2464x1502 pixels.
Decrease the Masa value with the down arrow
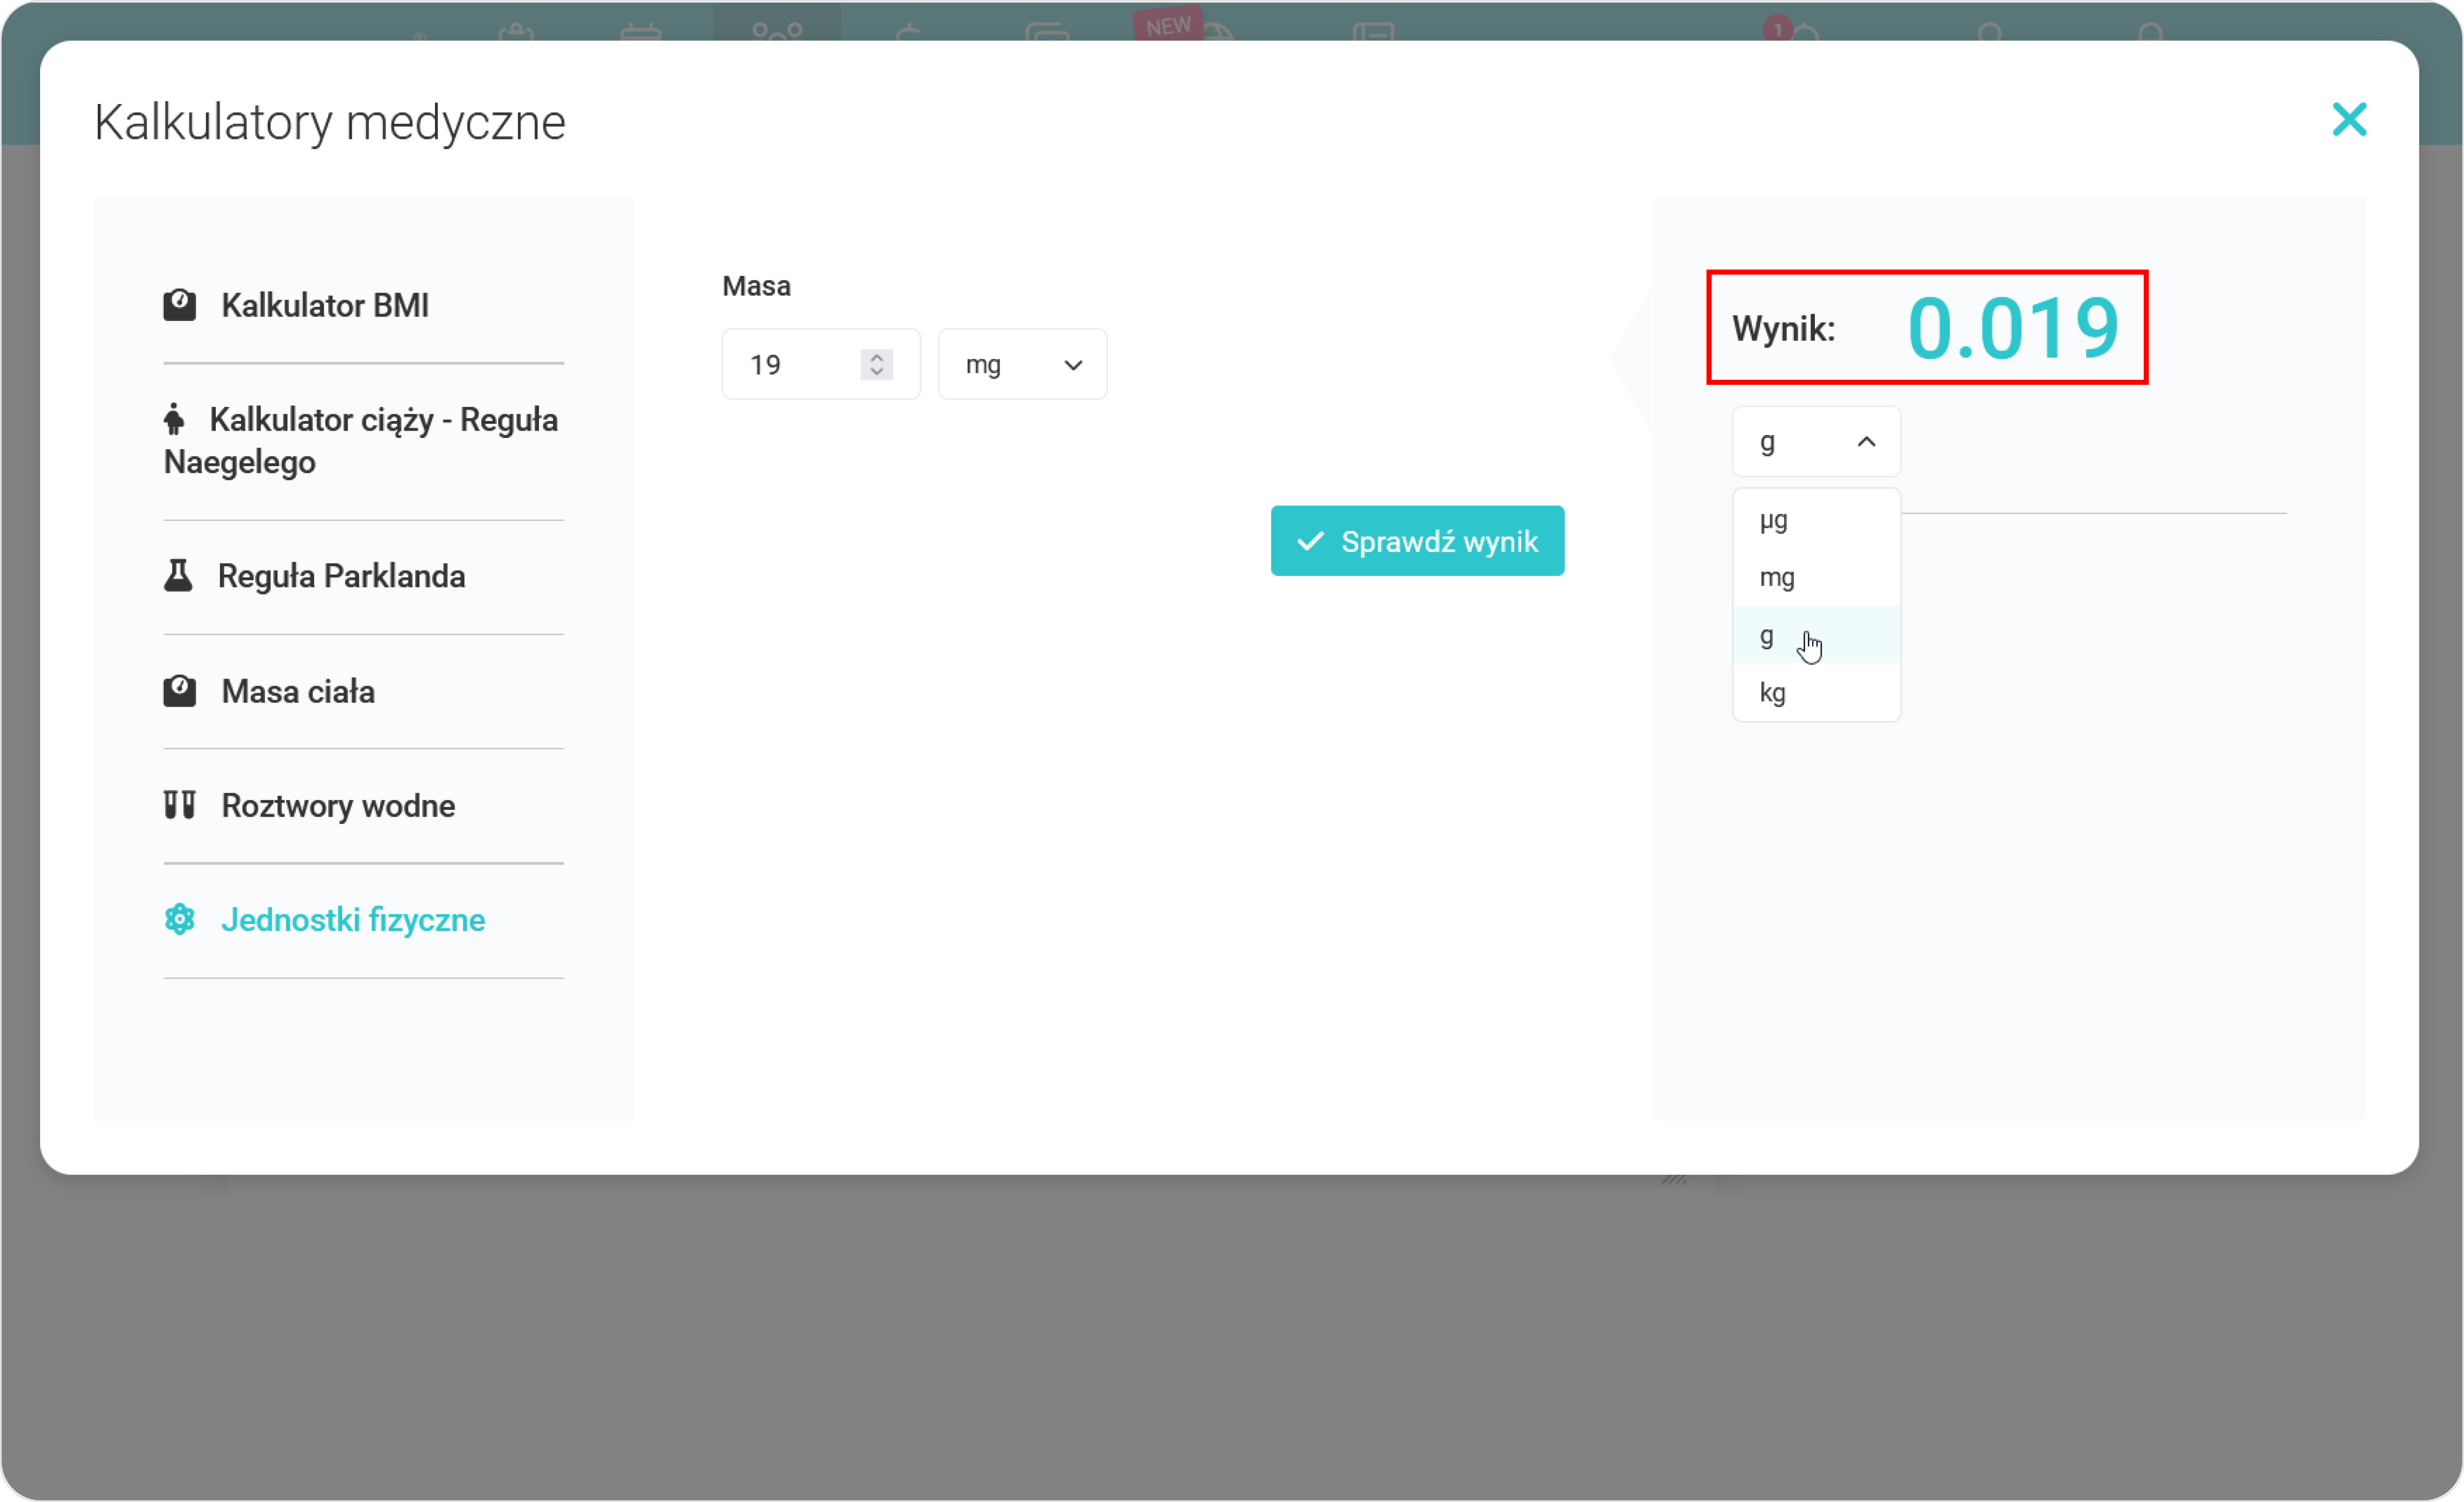pos(877,372)
